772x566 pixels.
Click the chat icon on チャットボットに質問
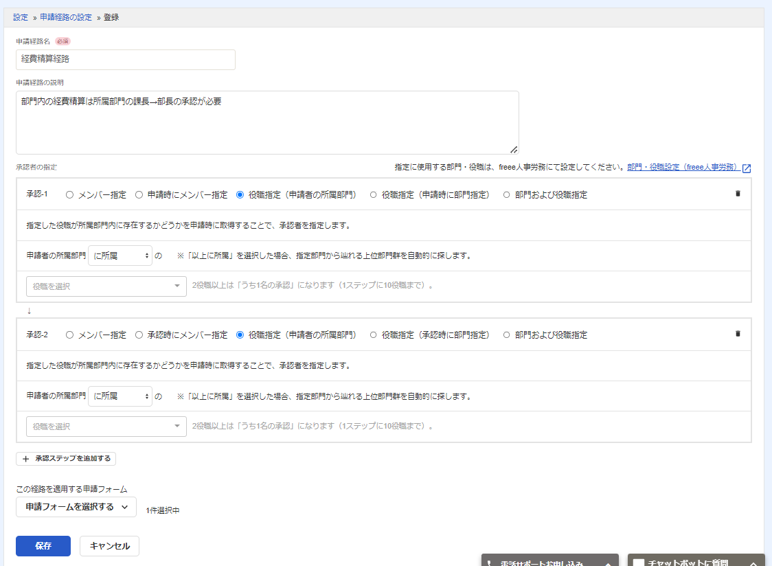(x=639, y=563)
